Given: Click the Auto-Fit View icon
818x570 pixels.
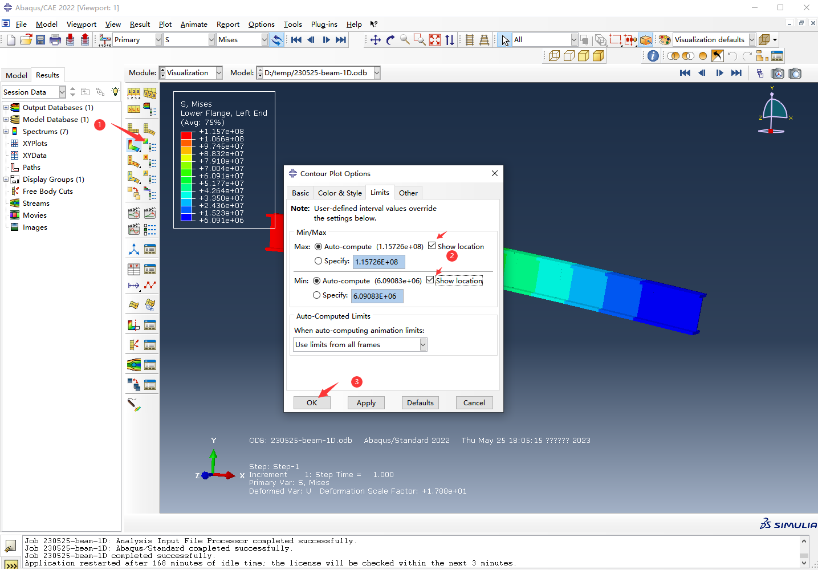Looking at the screenshot, I should [435, 39].
